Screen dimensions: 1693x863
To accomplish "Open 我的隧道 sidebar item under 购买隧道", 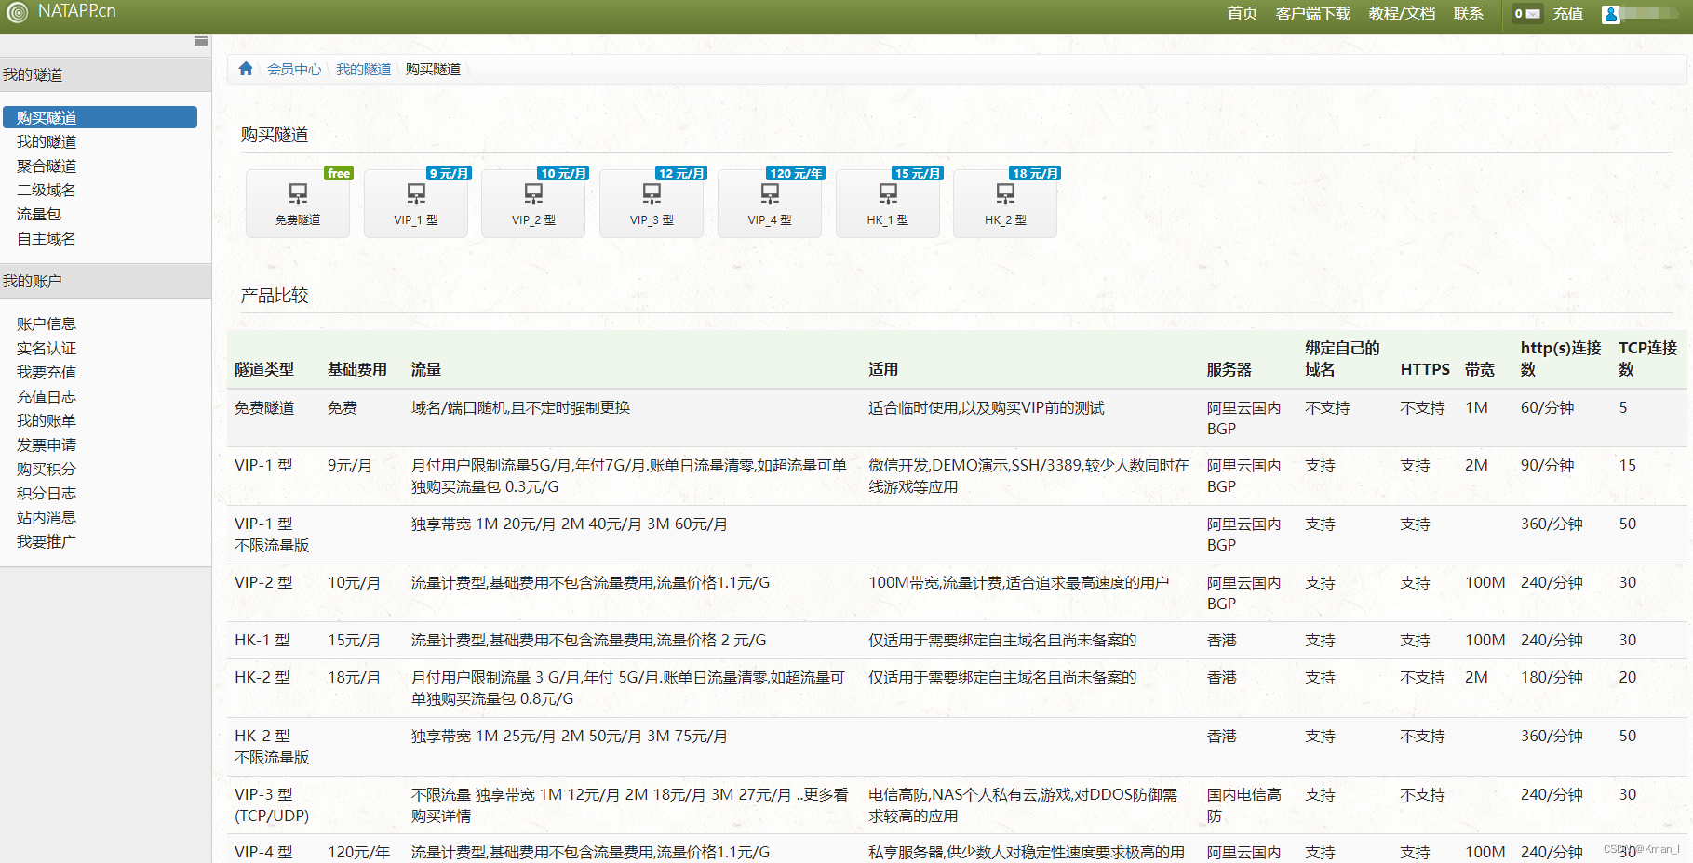I will click(x=47, y=141).
